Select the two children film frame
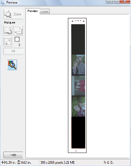 coord(78,106)
